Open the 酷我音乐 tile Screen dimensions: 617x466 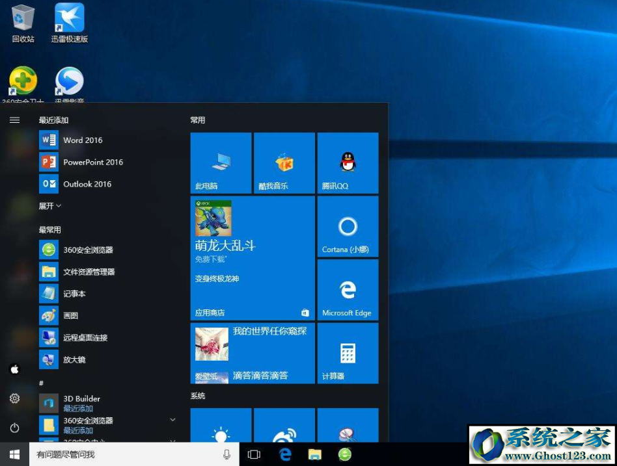click(x=284, y=163)
